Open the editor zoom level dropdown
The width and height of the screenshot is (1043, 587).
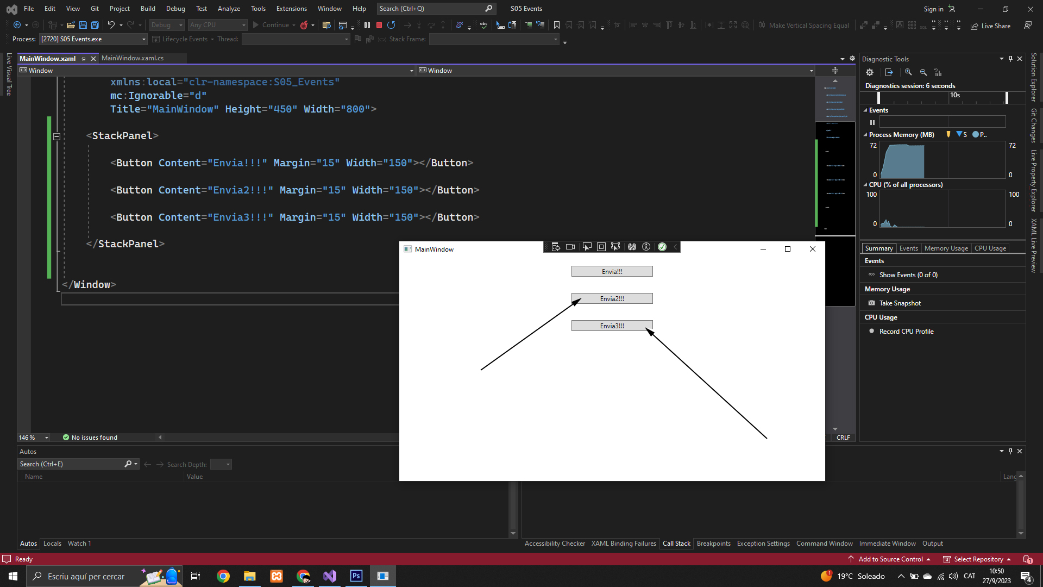(47, 438)
